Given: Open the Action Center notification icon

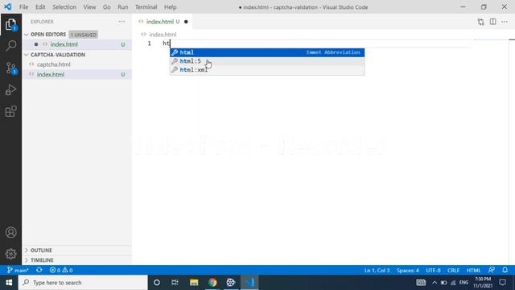Looking at the screenshot, I should coord(502,283).
